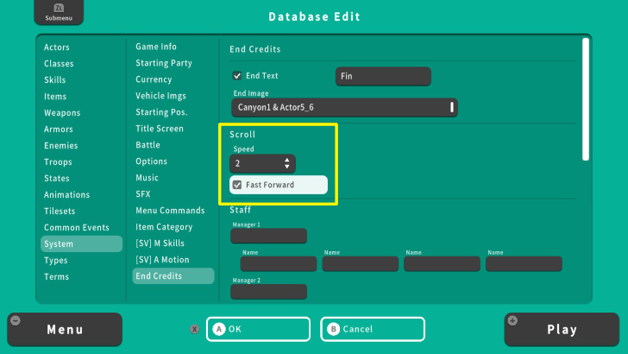Toggle the End Text checkbox
628x354 pixels.
point(237,76)
